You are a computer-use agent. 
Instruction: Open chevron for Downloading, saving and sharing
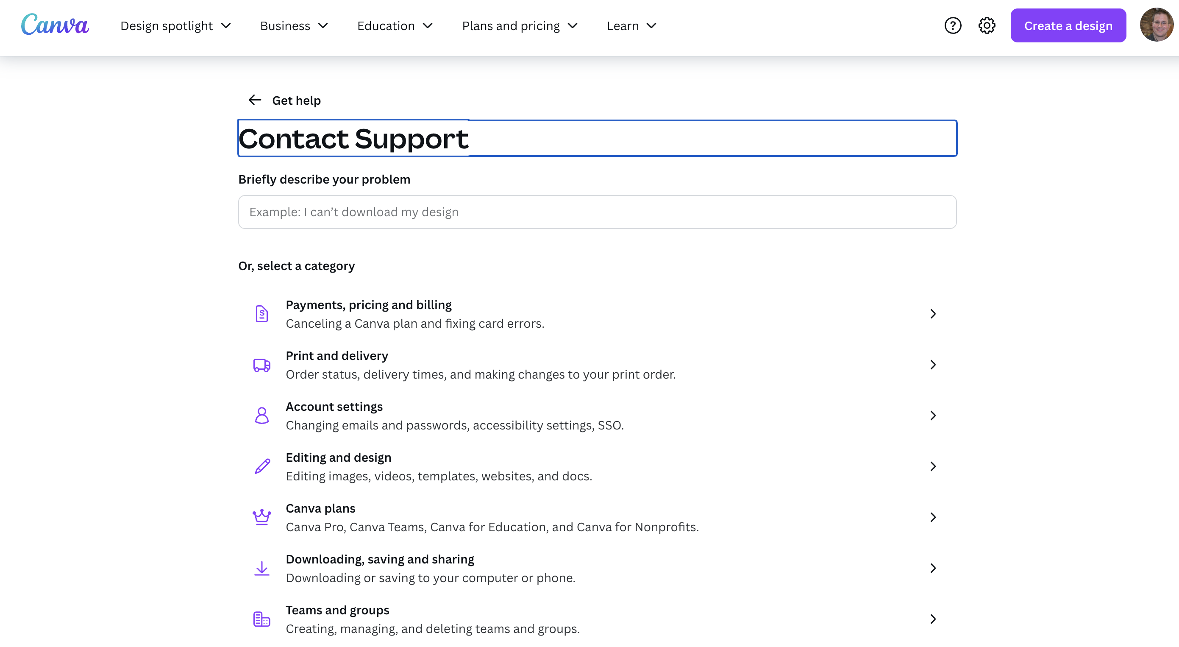[933, 568]
